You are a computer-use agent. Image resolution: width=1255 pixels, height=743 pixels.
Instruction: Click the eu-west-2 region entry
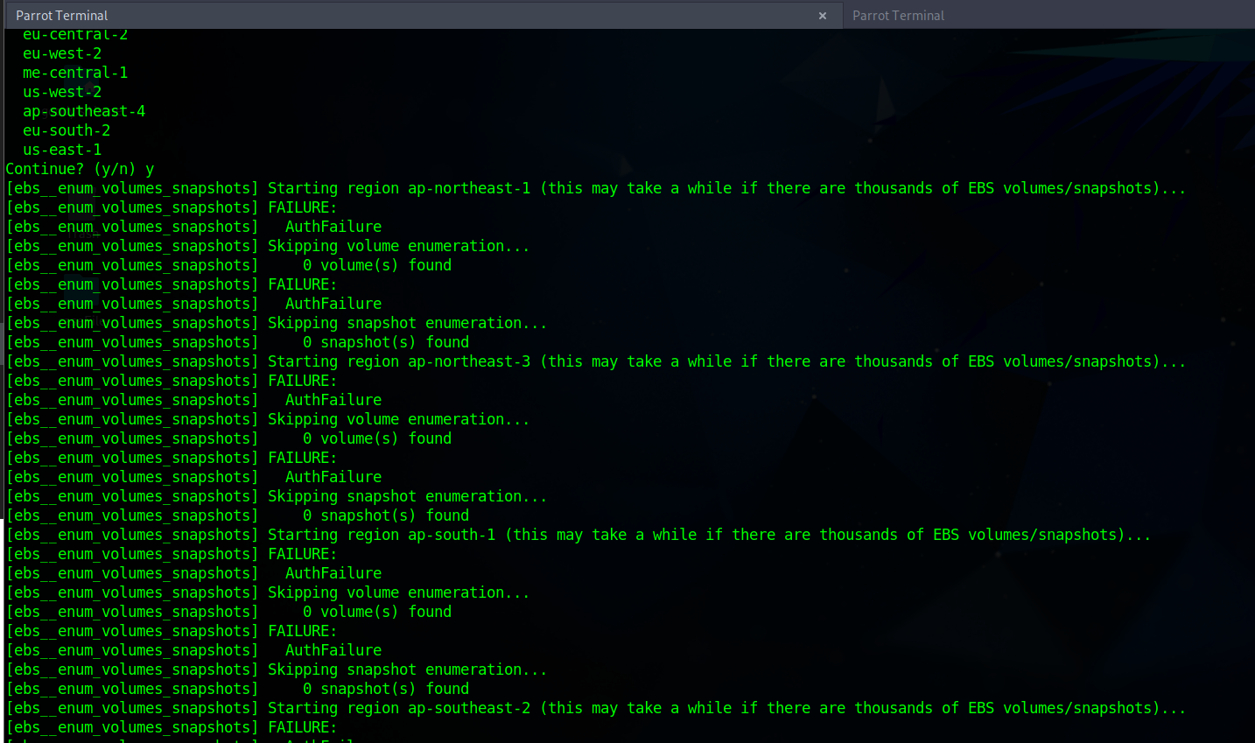point(62,53)
